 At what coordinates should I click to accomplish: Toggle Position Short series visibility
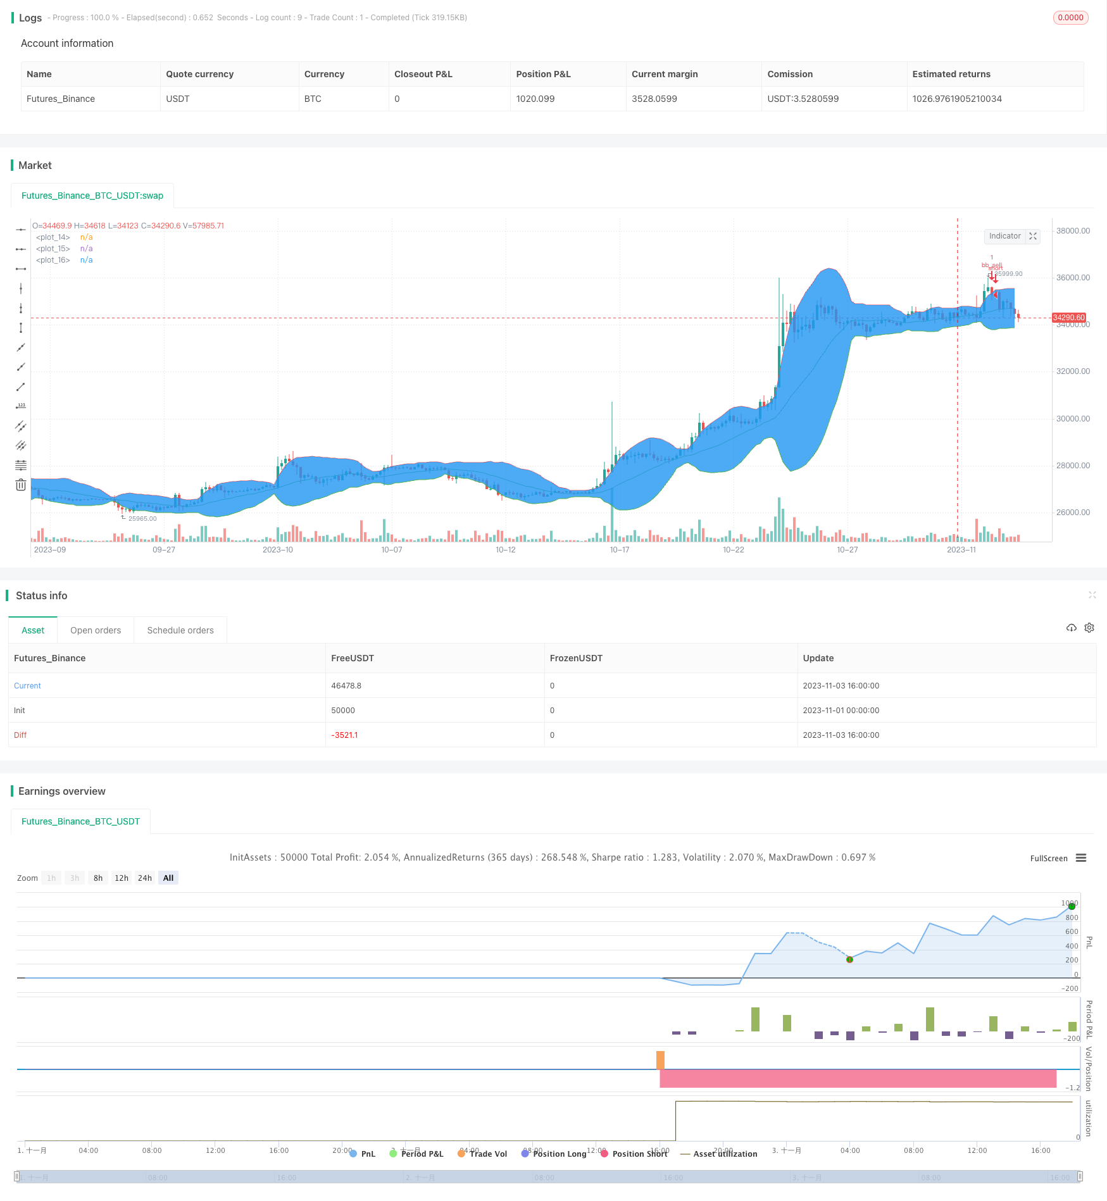[634, 1154]
